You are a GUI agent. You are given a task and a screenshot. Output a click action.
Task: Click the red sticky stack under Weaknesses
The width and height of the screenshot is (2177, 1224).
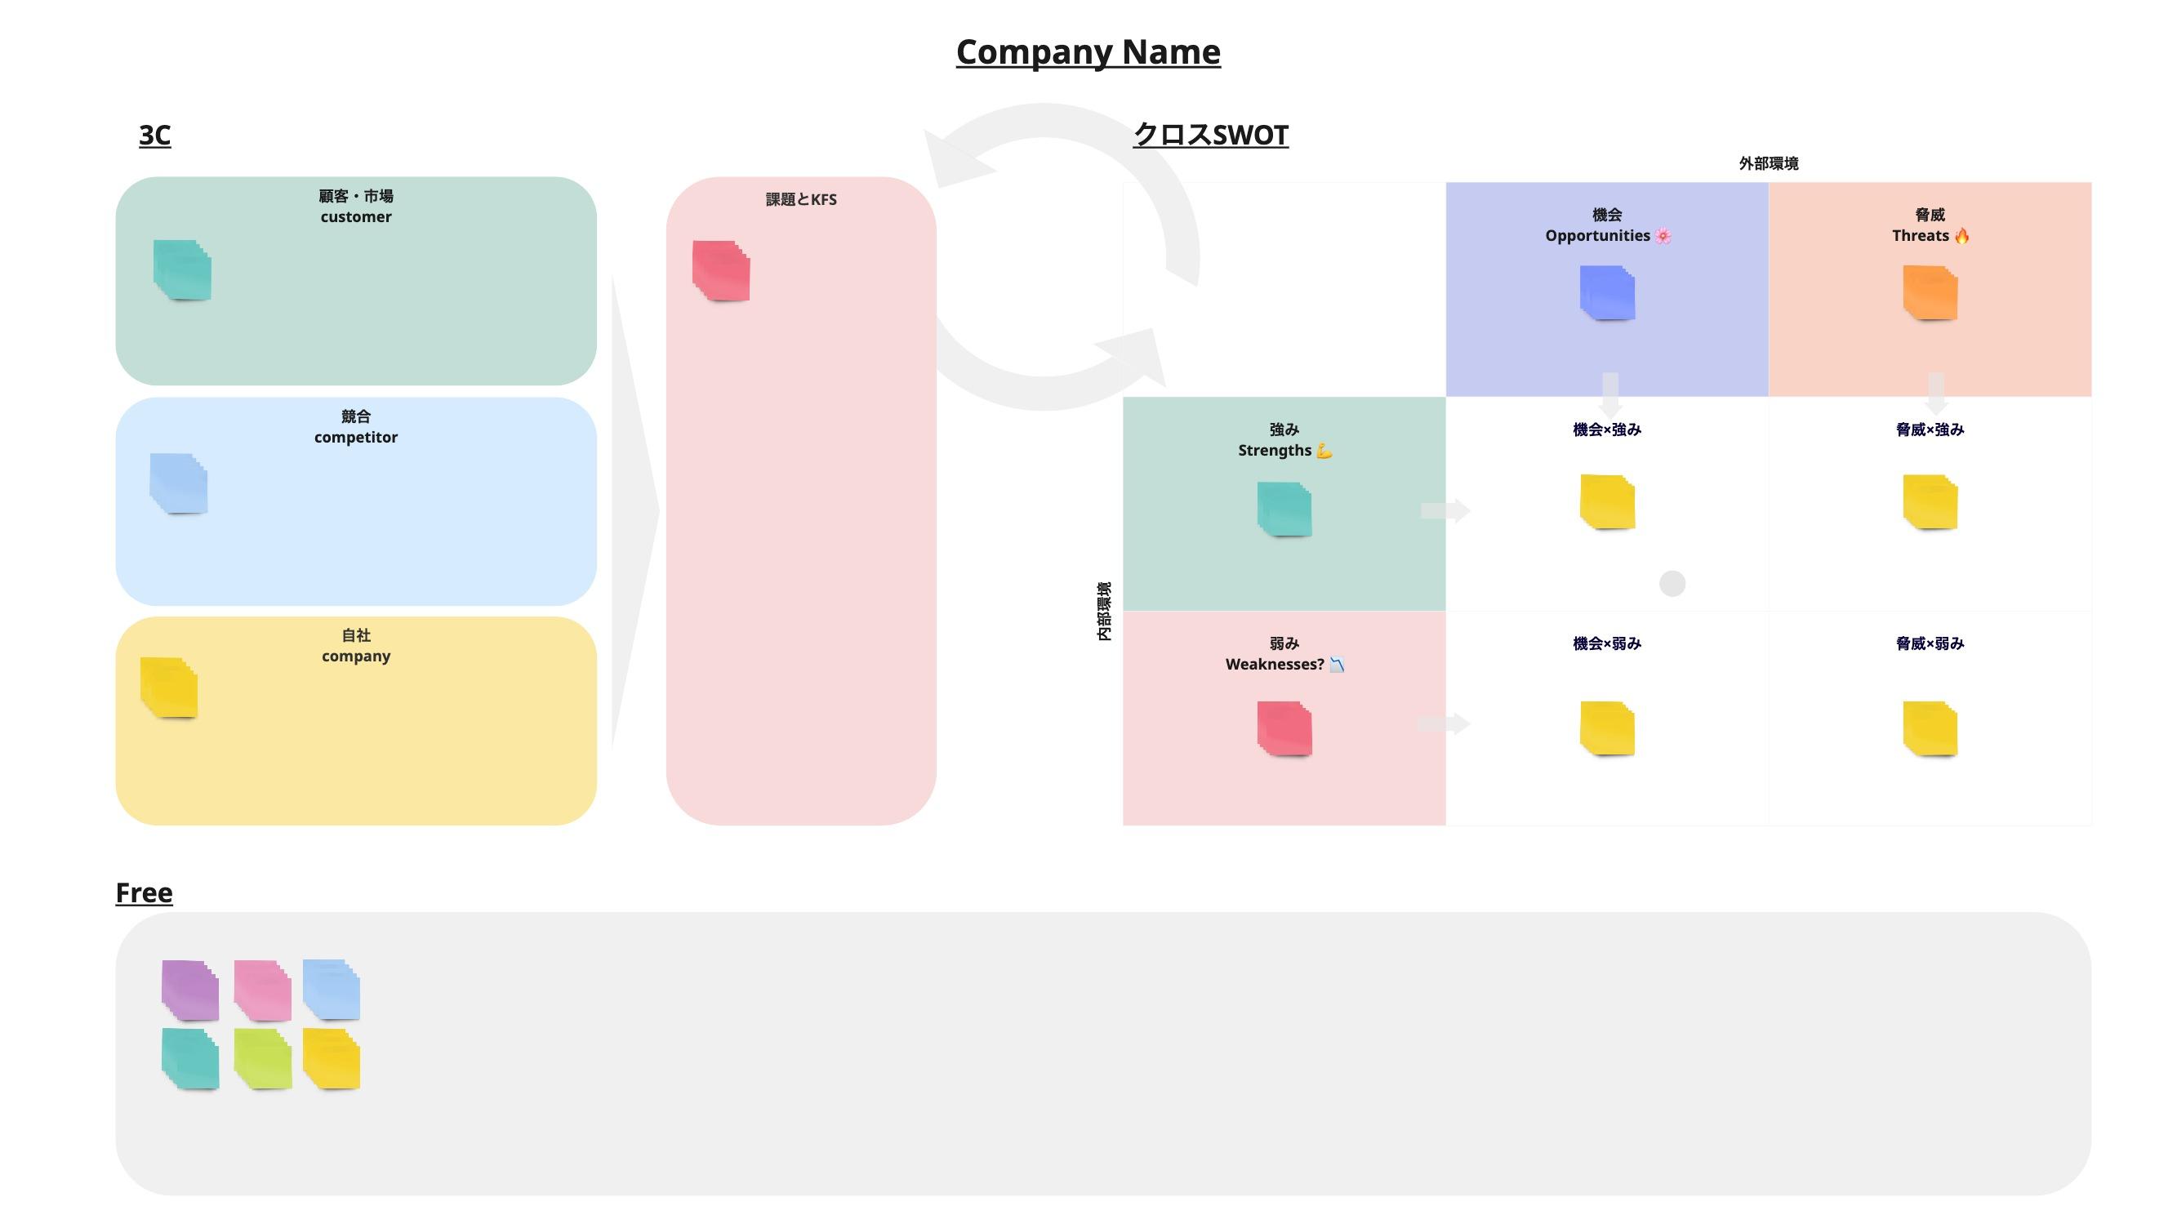pyautogui.click(x=1284, y=728)
